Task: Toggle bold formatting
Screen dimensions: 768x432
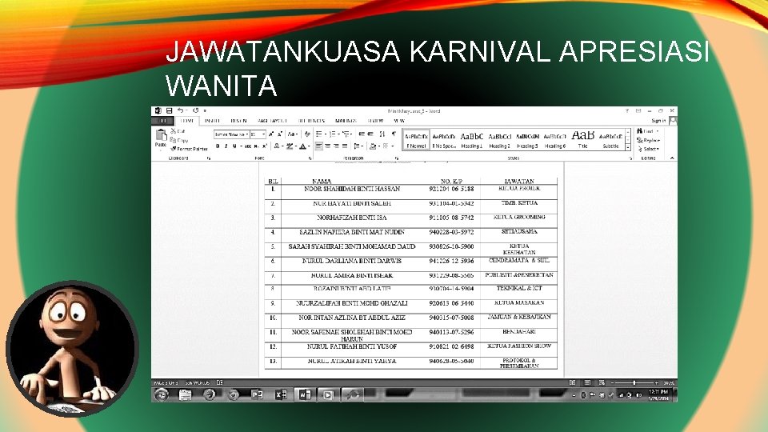Action: pos(218,146)
